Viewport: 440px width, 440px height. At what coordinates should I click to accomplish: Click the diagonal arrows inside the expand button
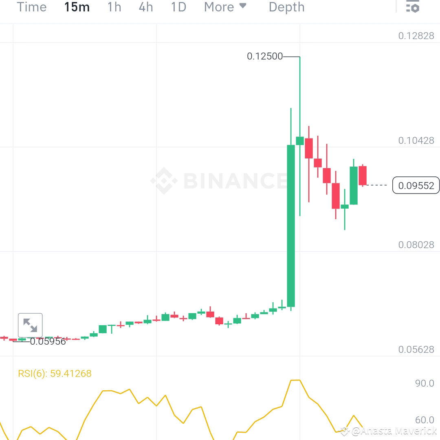[x=30, y=325]
